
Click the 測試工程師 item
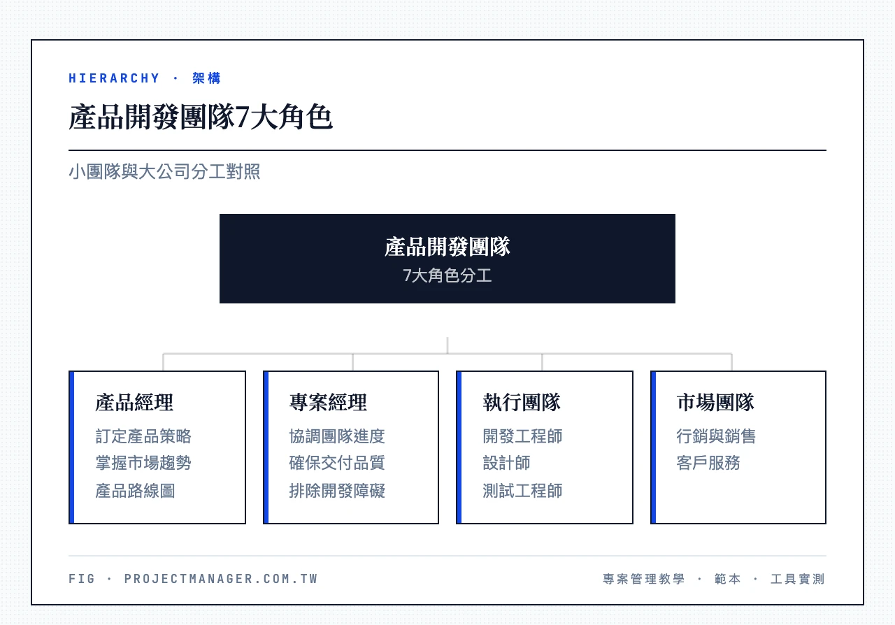click(x=522, y=491)
